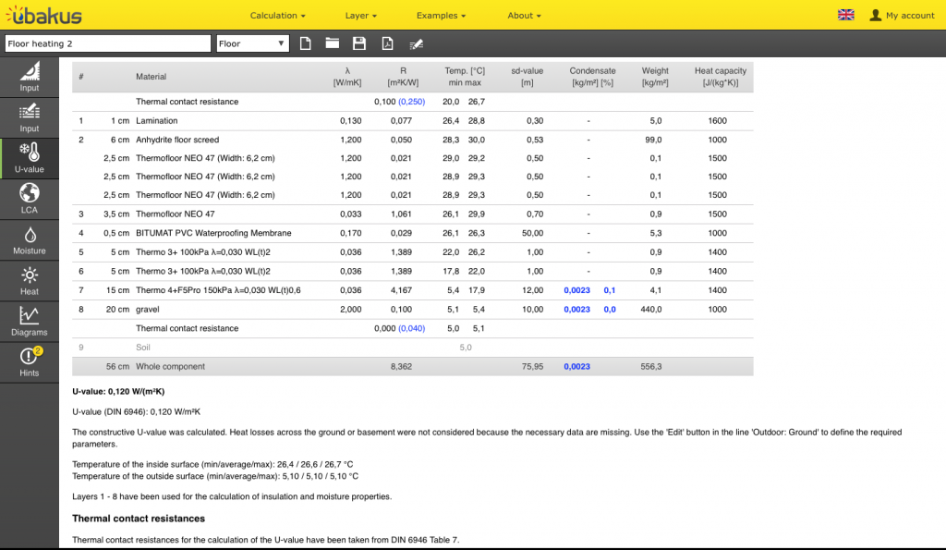
Task: Open the Examples menu
Action: click(441, 16)
